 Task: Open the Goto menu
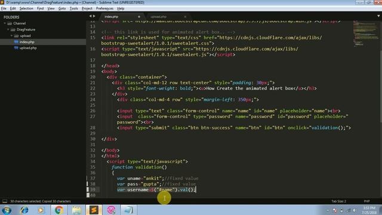coord(62,8)
